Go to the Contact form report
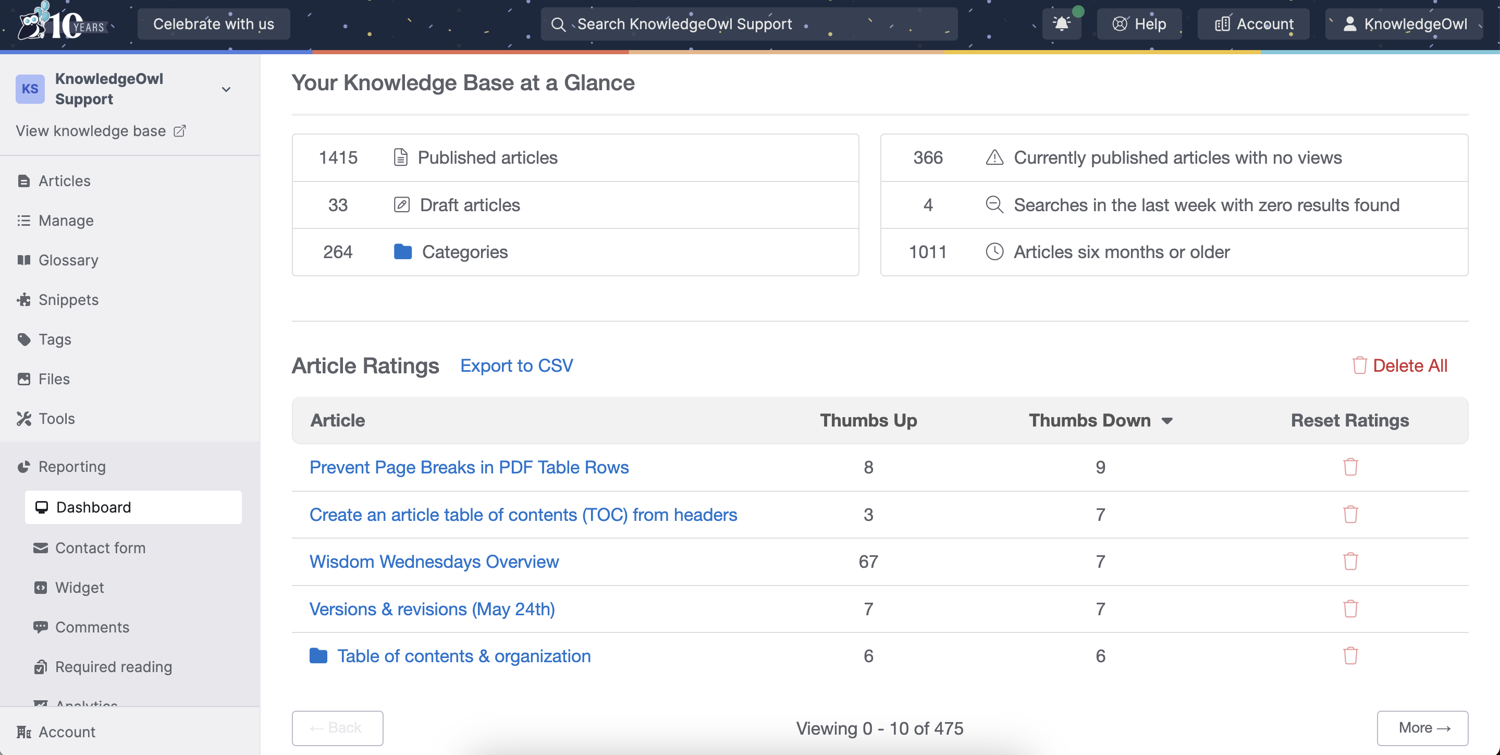1500x755 pixels. point(100,547)
